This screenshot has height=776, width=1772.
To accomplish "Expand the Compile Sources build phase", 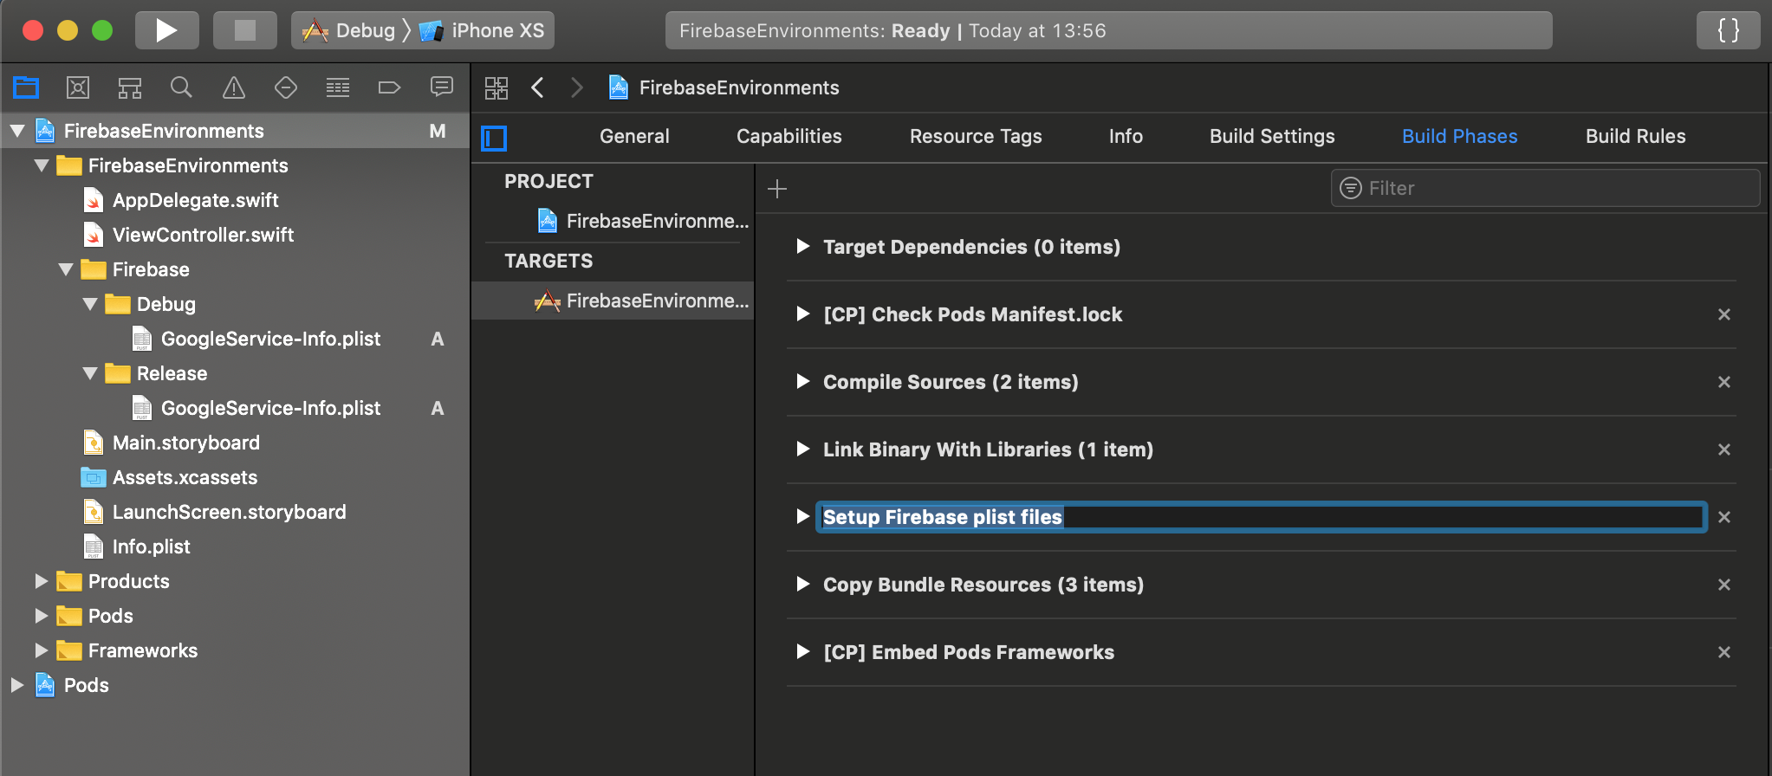I will click(x=802, y=382).
